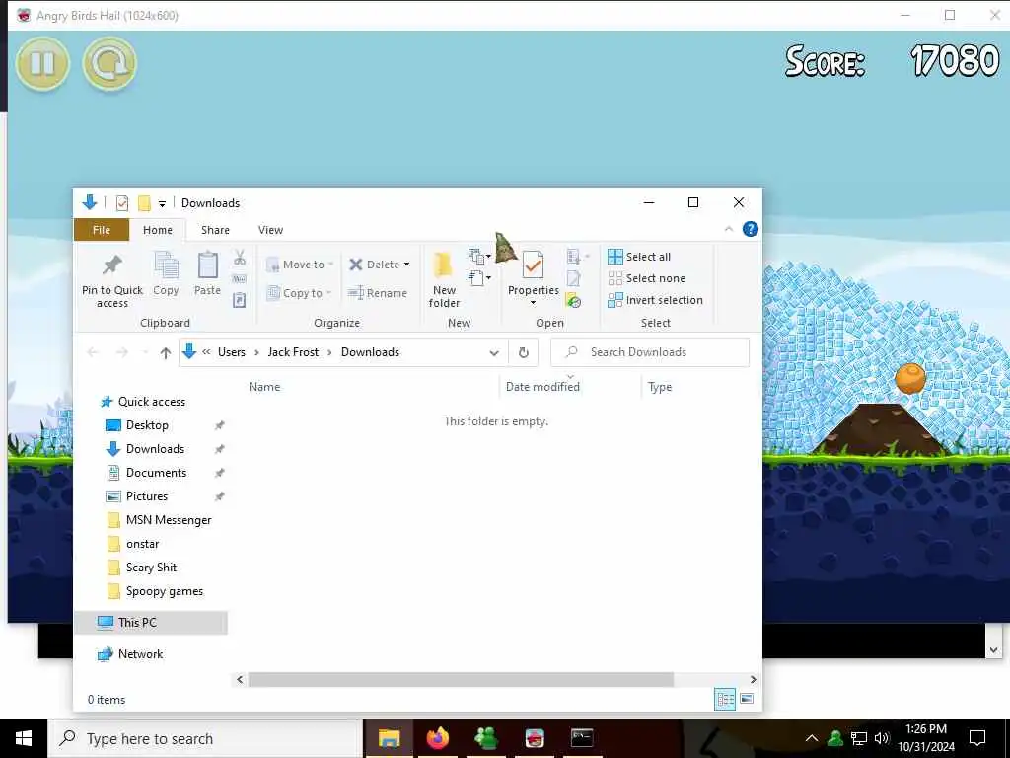Click the Paste shortcut icon

pyautogui.click(x=240, y=300)
